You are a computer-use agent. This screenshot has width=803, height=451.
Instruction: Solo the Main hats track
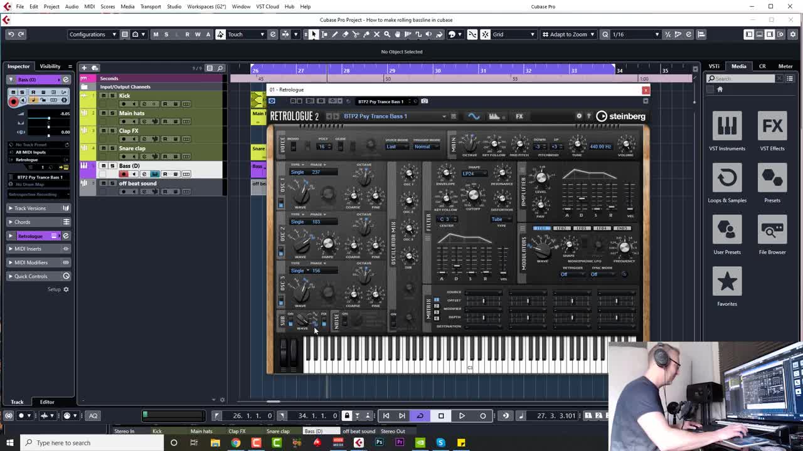point(112,113)
